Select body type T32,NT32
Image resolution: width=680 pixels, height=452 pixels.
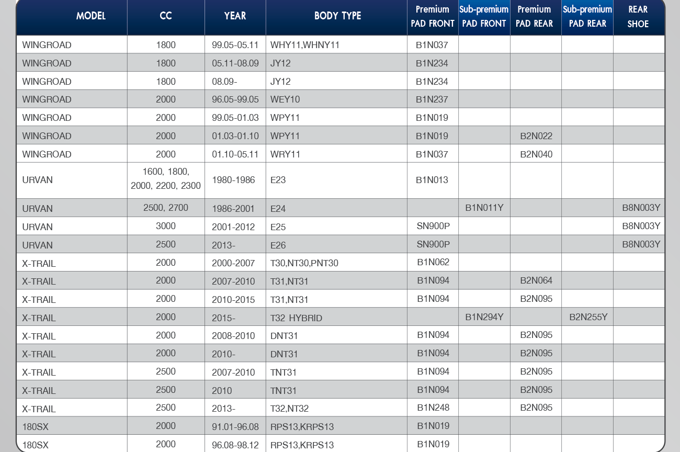pyautogui.click(x=290, y=409)
